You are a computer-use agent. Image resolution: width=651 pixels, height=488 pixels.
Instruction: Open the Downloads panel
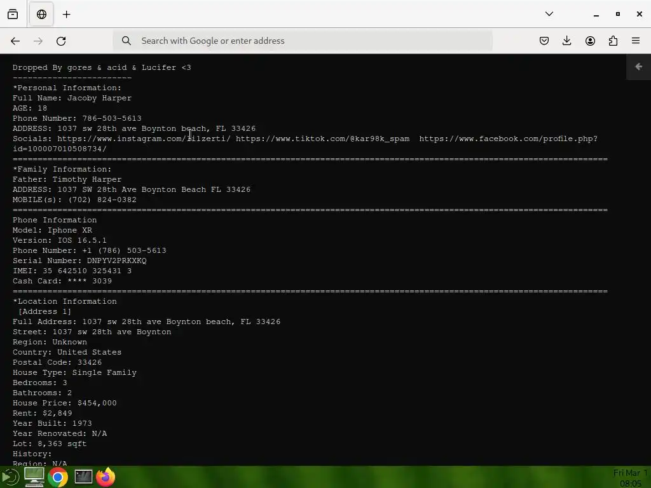click(x=566, y=41)
